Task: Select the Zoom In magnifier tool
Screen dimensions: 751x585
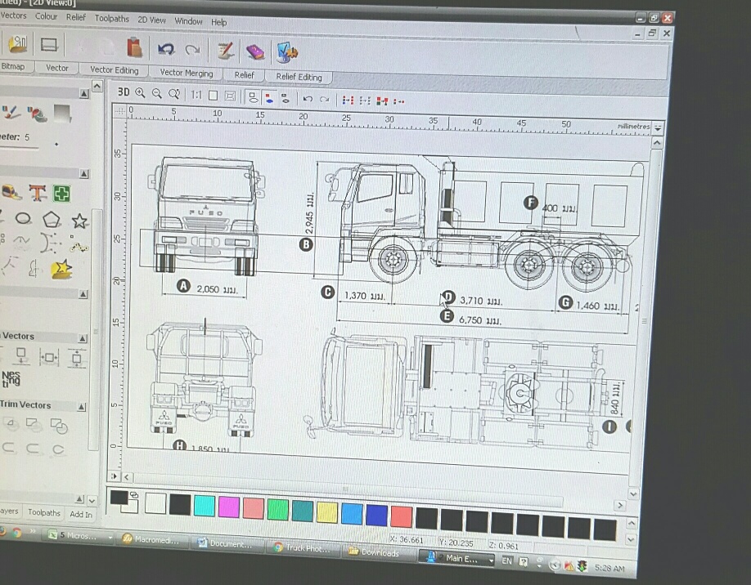Action: click(x=140, y=93)
